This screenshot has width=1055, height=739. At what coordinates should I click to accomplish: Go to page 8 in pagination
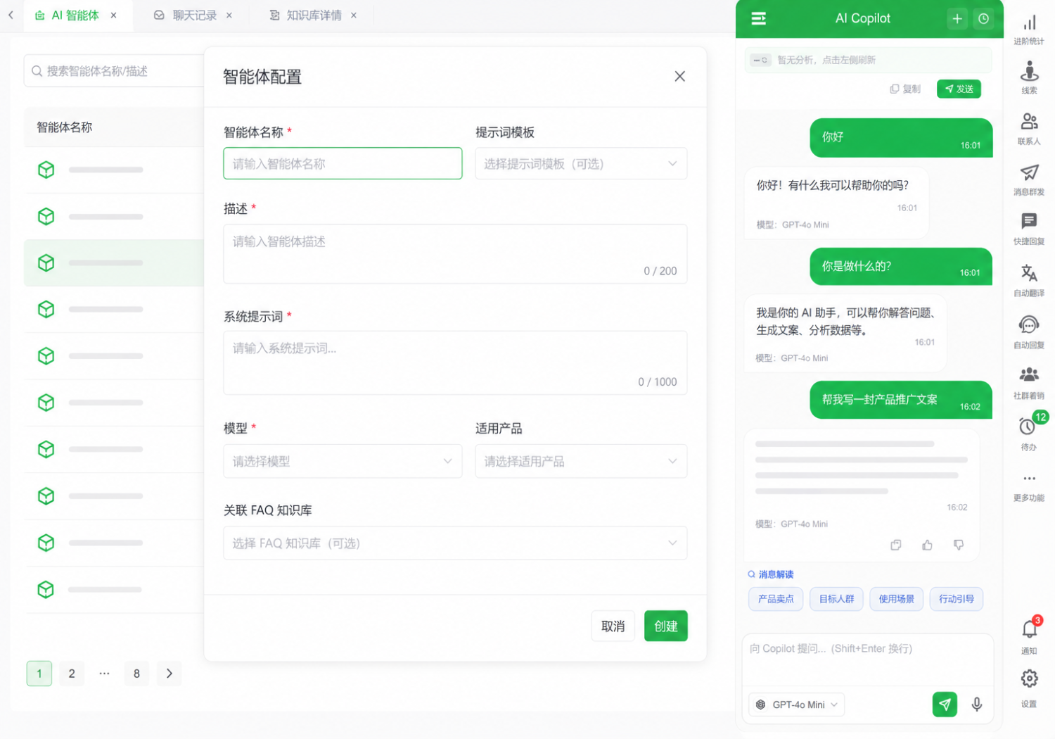136,674
